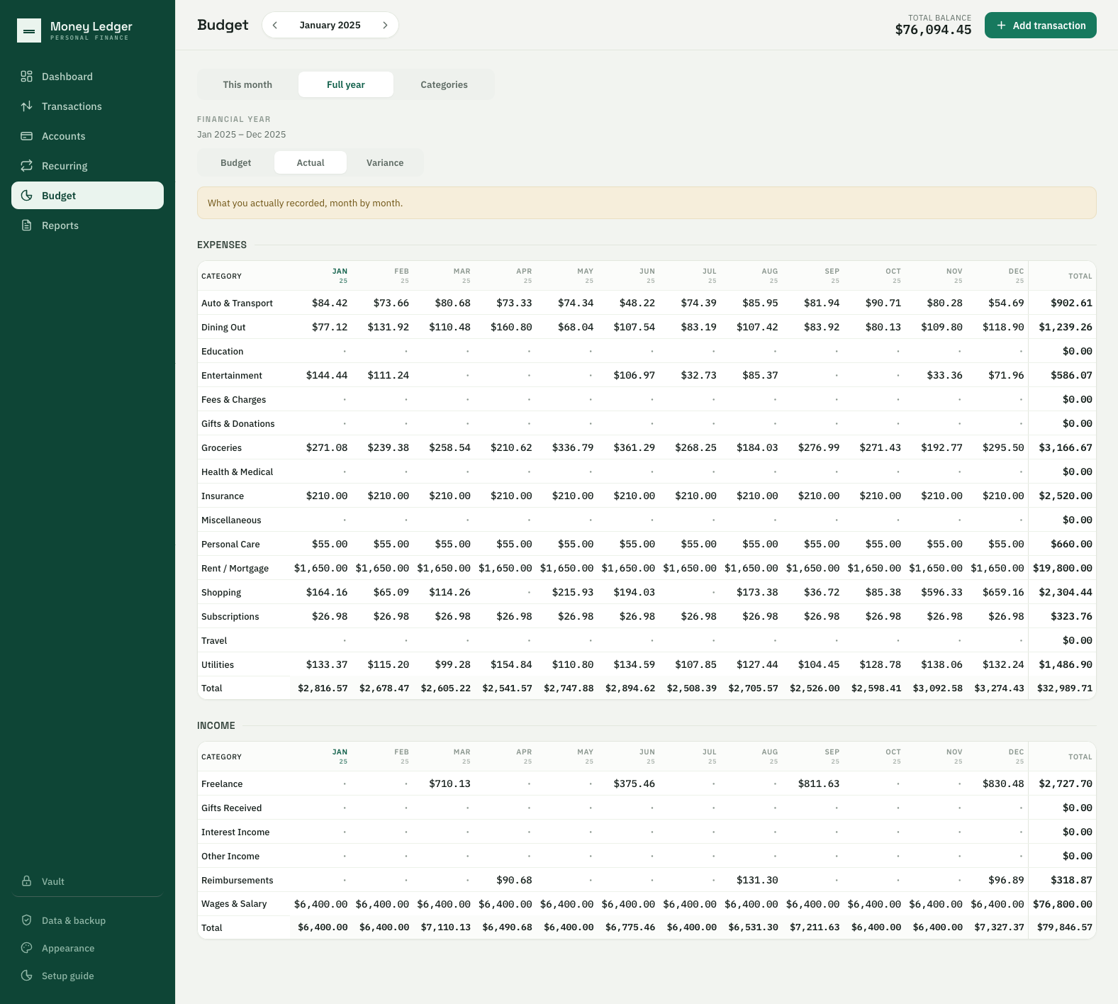Open Dashboard in the sidebar
Image resolution: width=1118 pixels, height=1004 pixels.
(x=87, y=77)
